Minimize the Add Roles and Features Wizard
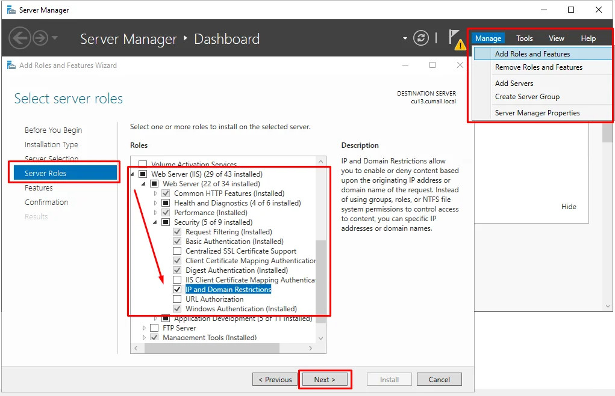 point(405,65)
